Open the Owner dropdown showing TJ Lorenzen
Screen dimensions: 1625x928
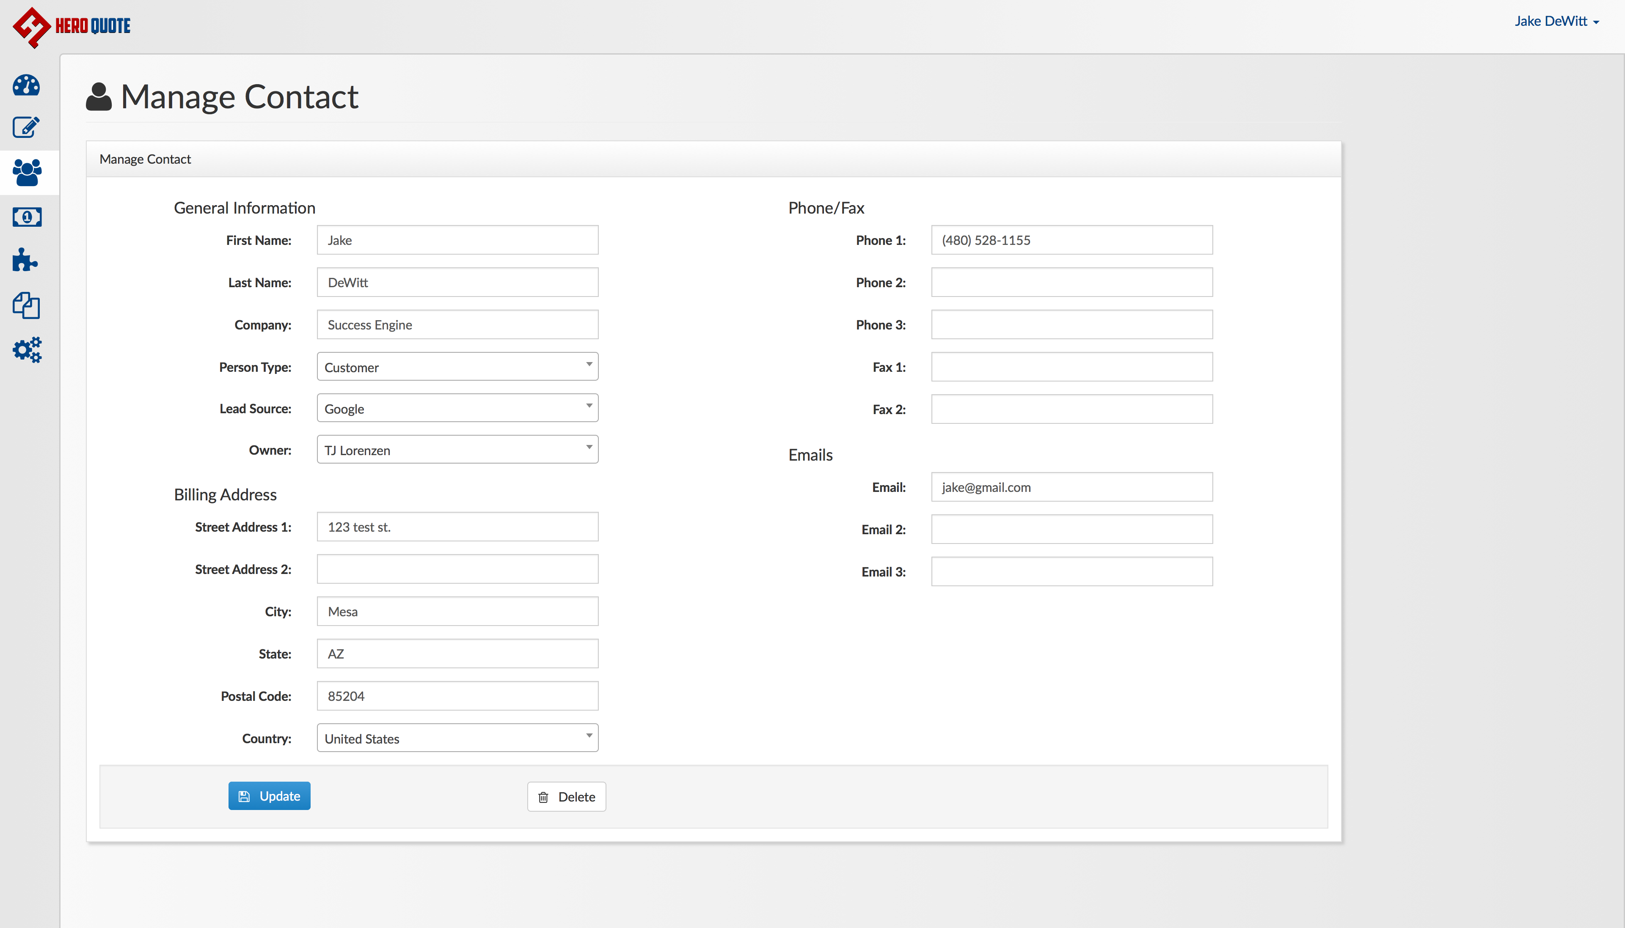(x=457, y=449)
